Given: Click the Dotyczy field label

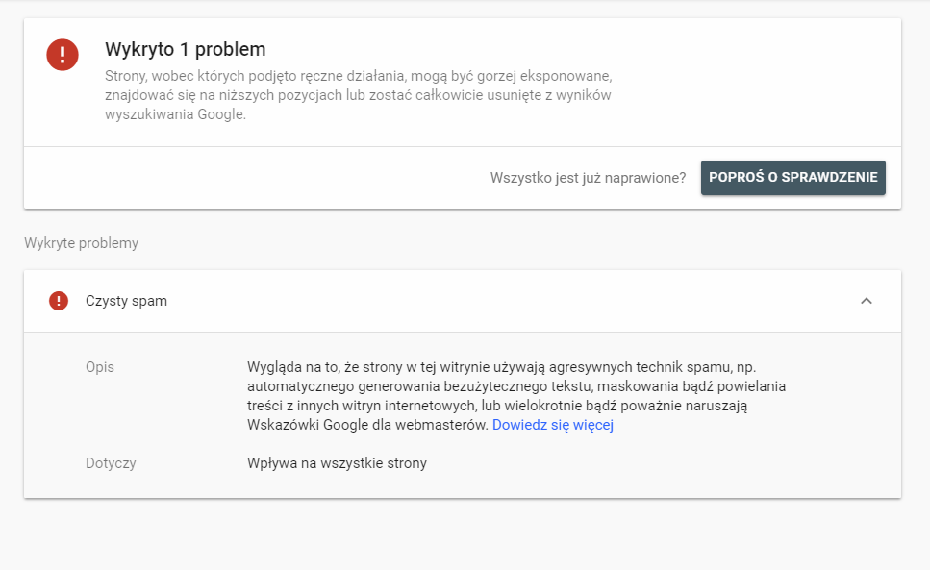Looking at the screenshot, I should pos(111,463).
